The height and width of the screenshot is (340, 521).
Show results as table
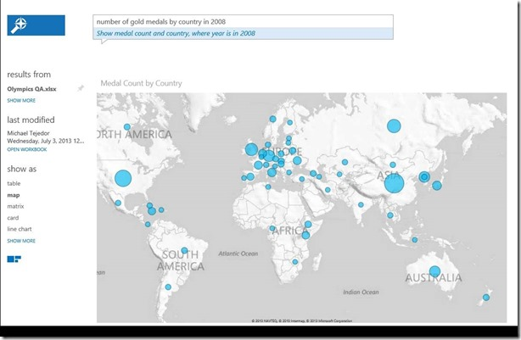click(14, 183)
